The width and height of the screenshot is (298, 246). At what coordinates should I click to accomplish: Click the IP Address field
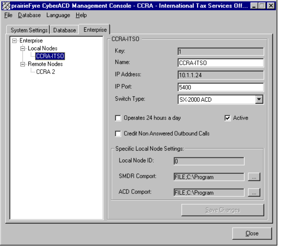(221, 75)
